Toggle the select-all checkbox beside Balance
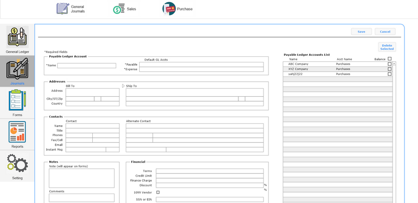418x203 pixels. click(390, 59)
